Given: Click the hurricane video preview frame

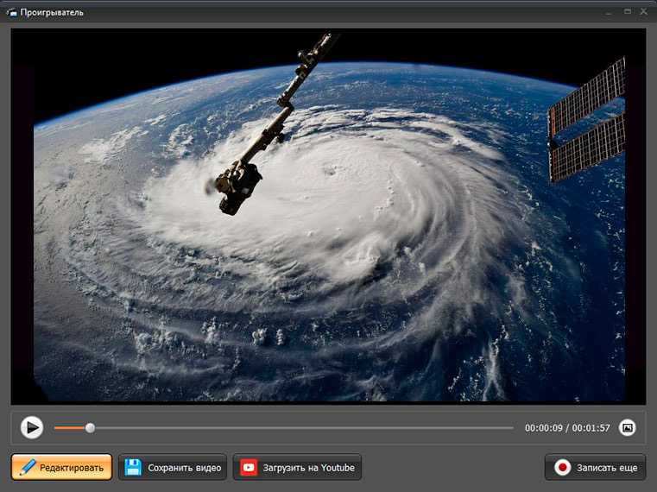Looking at the screenshot, I should point(328,217).
